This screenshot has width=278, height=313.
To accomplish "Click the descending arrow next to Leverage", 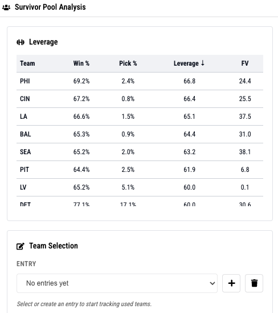I will (203, 63).
